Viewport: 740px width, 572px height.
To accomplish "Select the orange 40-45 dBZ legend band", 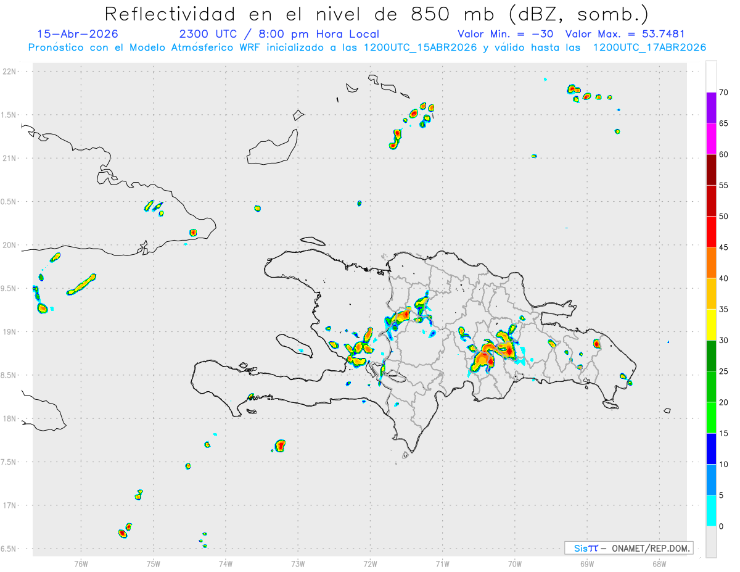I will click(711, 262).
